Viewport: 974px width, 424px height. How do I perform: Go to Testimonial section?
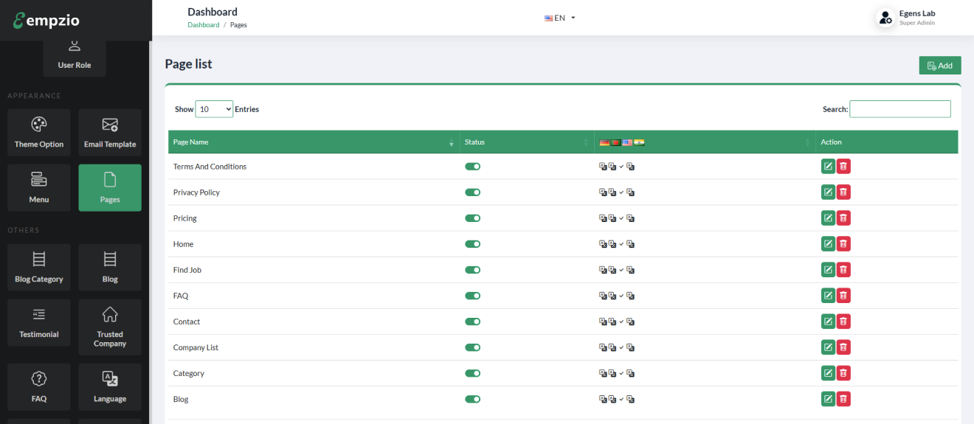(x=39, y=323)
